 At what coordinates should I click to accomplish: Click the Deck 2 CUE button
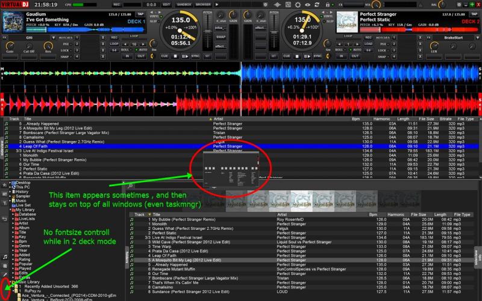(287, 56)
